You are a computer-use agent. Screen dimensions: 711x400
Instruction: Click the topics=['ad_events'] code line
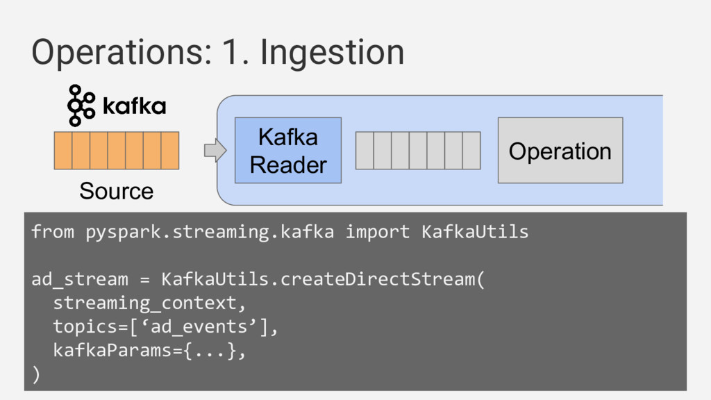click(165, 326)
